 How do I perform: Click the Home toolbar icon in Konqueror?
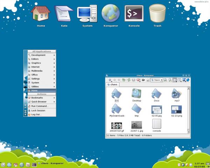click(x=124, y=80)
